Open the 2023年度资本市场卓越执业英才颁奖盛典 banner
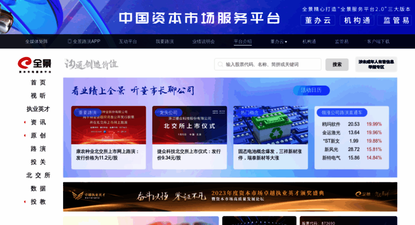 point(230,197)
